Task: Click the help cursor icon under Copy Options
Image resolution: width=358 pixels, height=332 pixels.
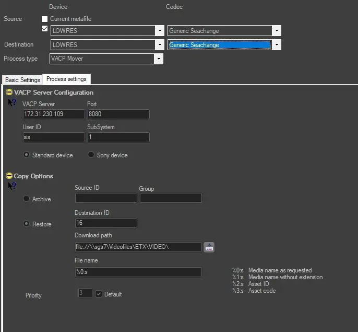Action: click(x=12, y=186)
